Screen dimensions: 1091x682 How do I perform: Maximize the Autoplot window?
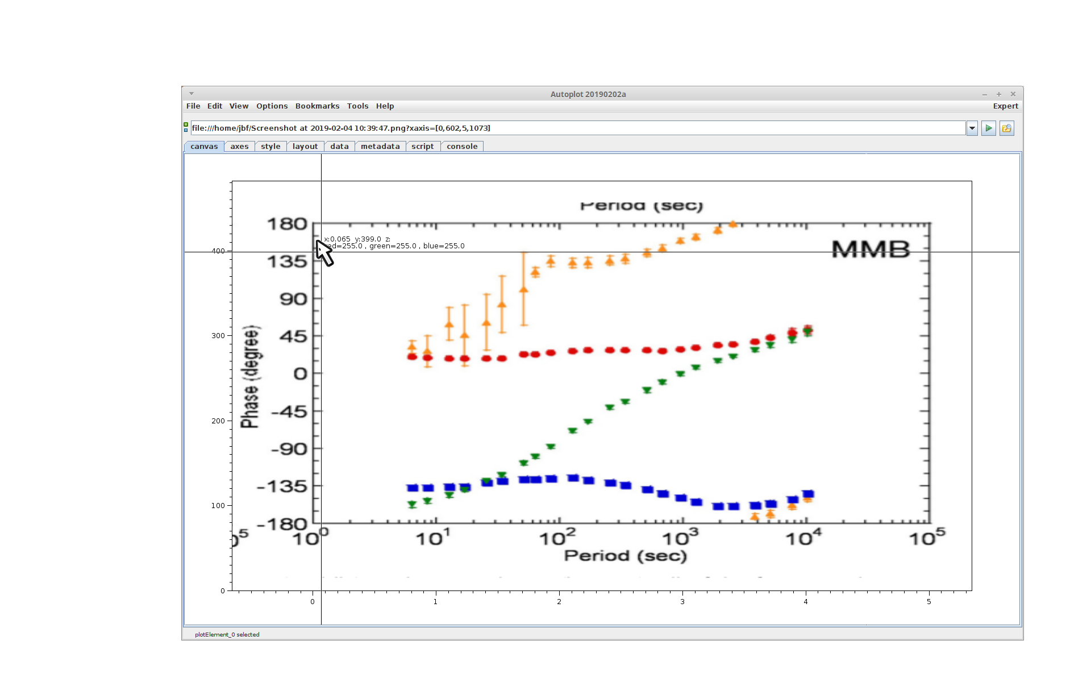pyautogui.click(x=998, y=94)
